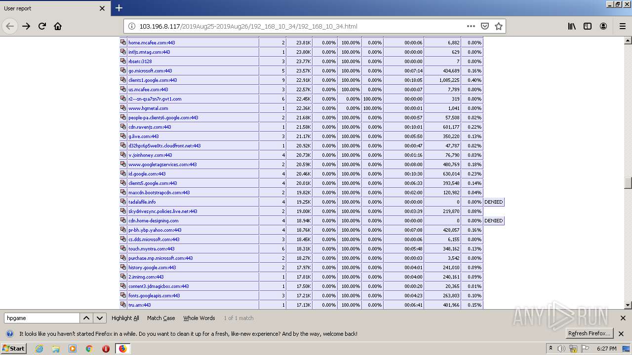Open the Firefox hamburger menu
The height and width of the screenshot is (355, 632).
622,26
